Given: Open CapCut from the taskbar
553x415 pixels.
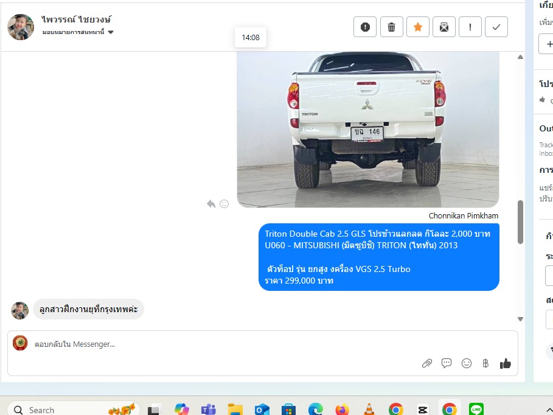Looking at the screenshot, I should click(423, 410).
